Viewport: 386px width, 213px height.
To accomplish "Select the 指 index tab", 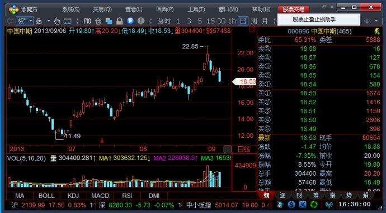I will 333,195.
